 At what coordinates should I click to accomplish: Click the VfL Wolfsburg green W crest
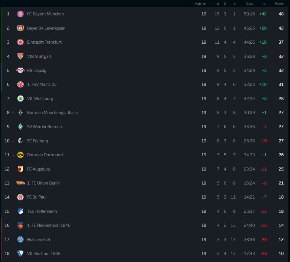pos(20,99)
